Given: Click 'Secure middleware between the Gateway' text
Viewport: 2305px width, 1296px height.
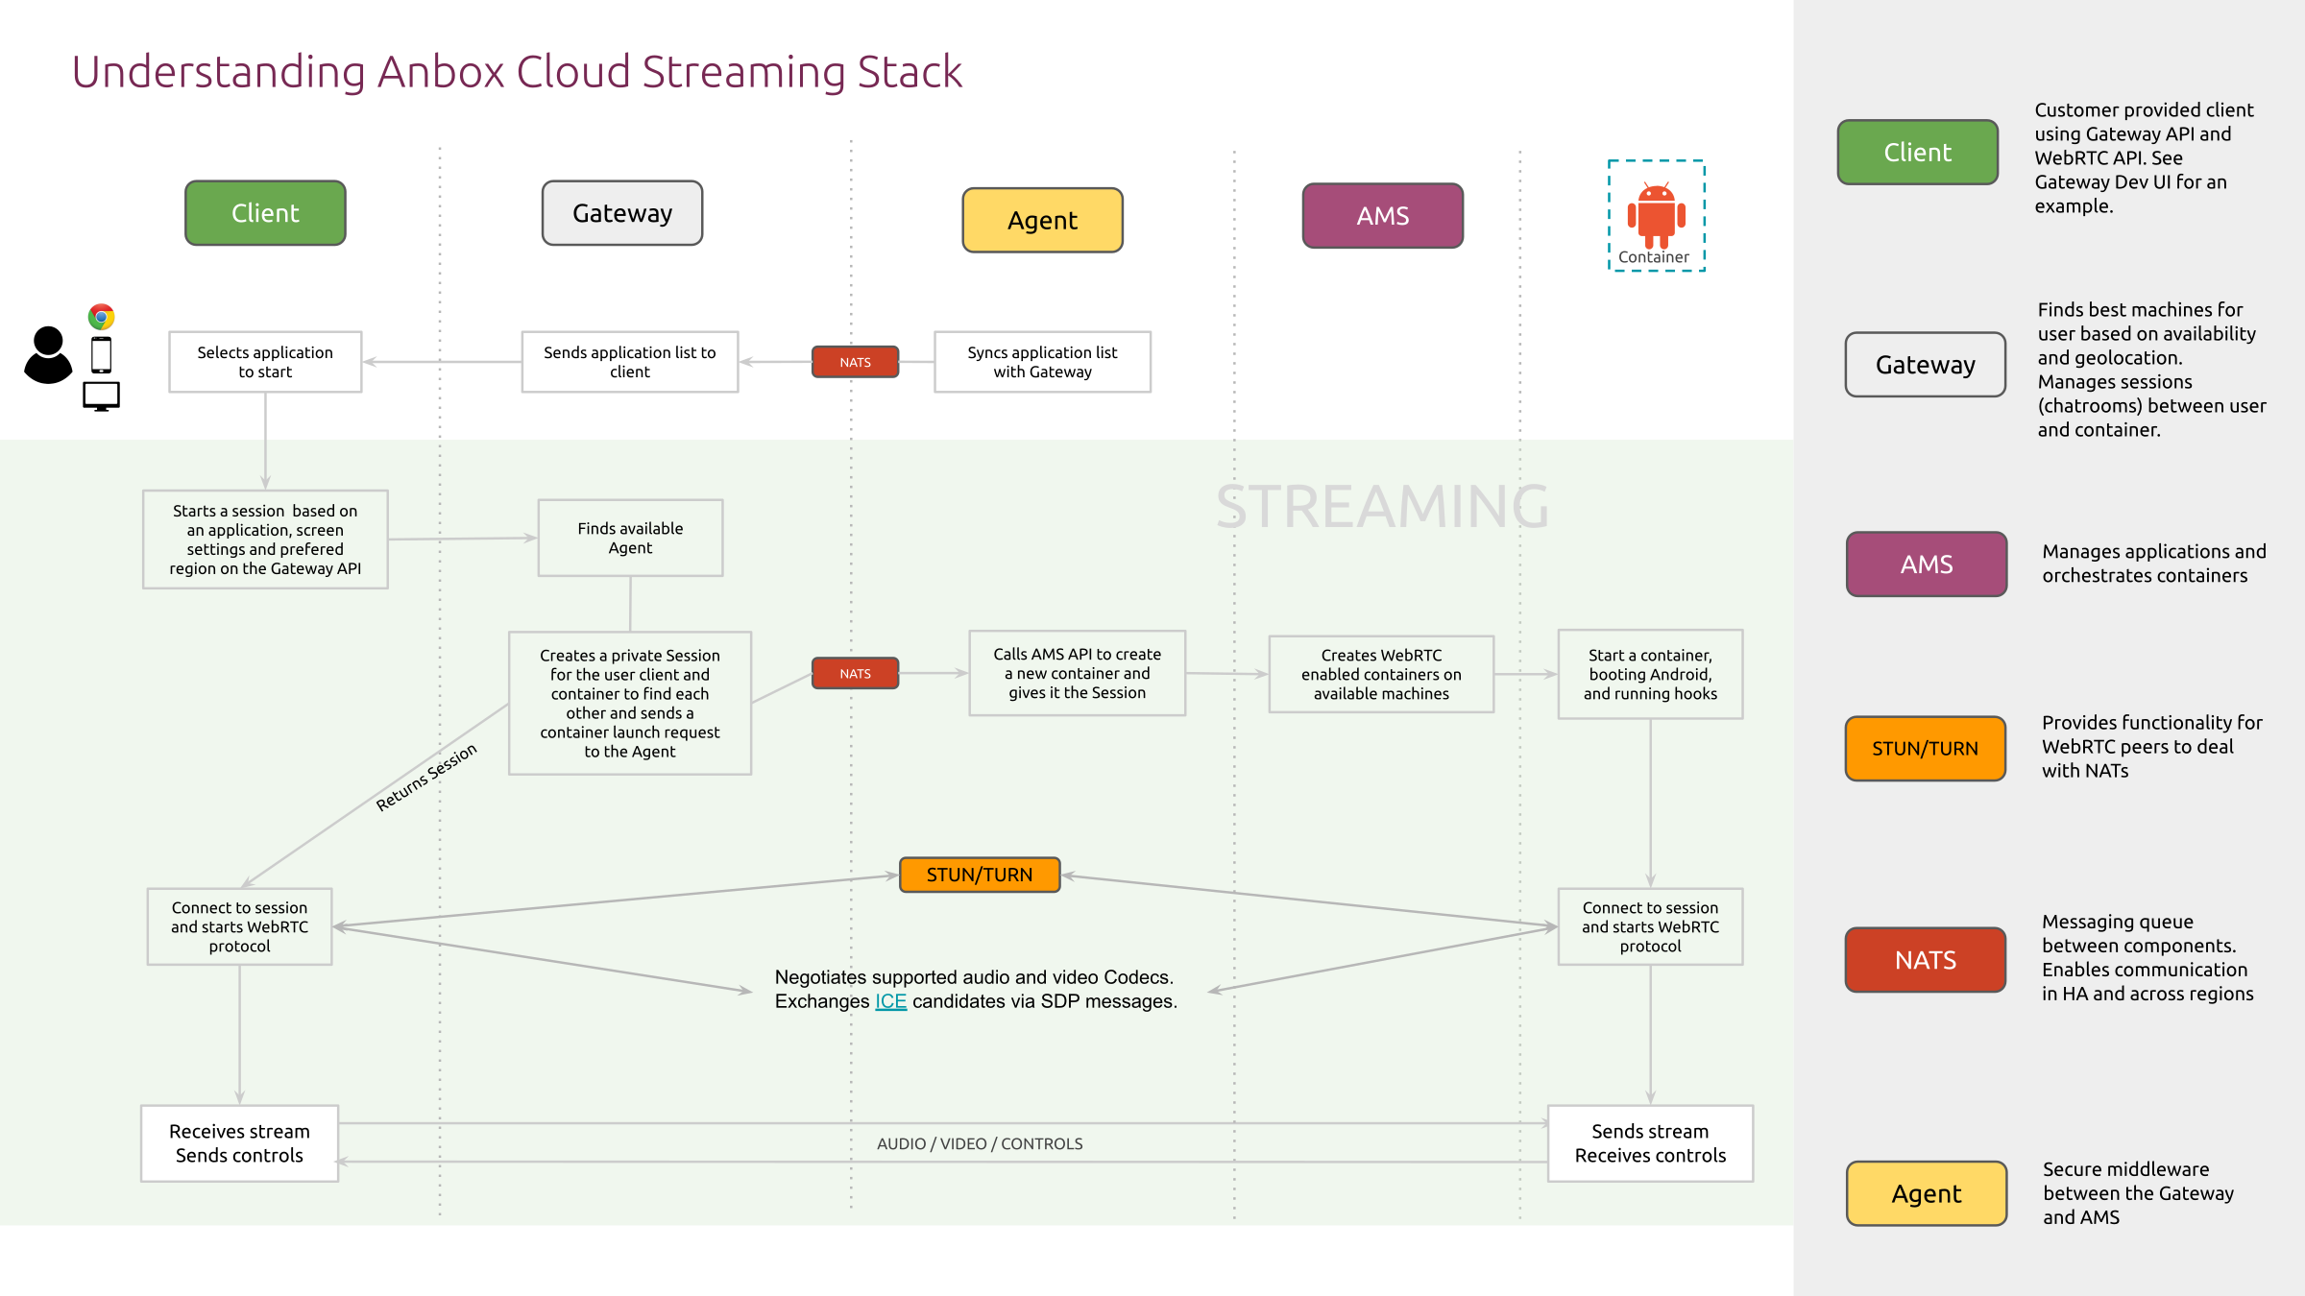Looking at the screenshot, I should point(2138,1193).
